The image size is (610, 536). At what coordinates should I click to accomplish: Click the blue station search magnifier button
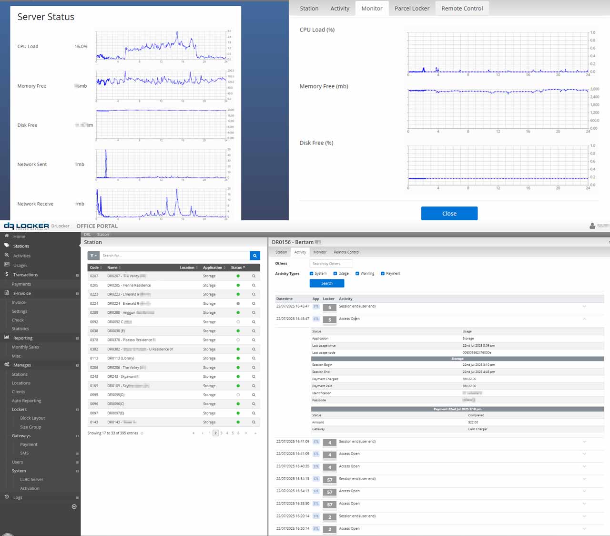(255, 256)
